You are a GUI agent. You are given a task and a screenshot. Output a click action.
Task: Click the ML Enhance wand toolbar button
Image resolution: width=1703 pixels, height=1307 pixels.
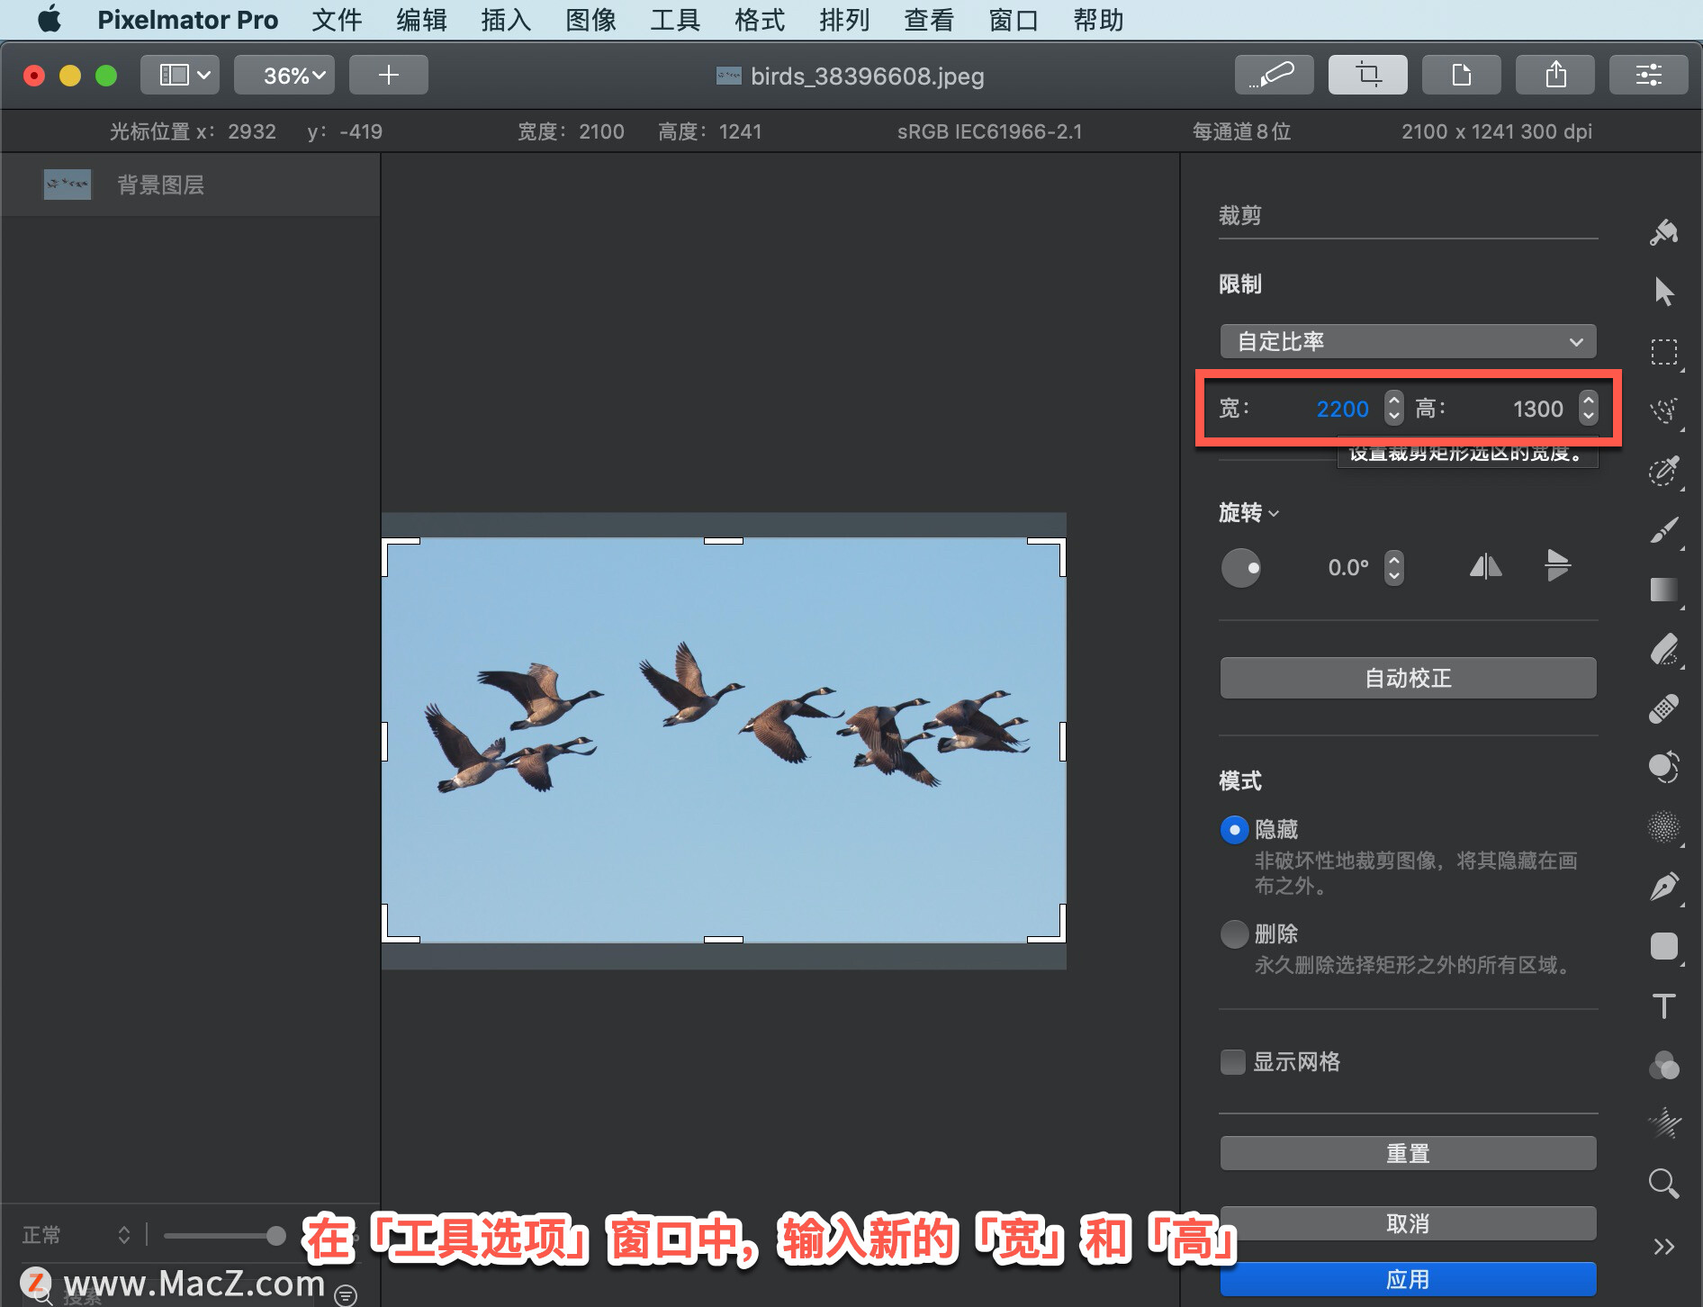(x=1274, y=75)
